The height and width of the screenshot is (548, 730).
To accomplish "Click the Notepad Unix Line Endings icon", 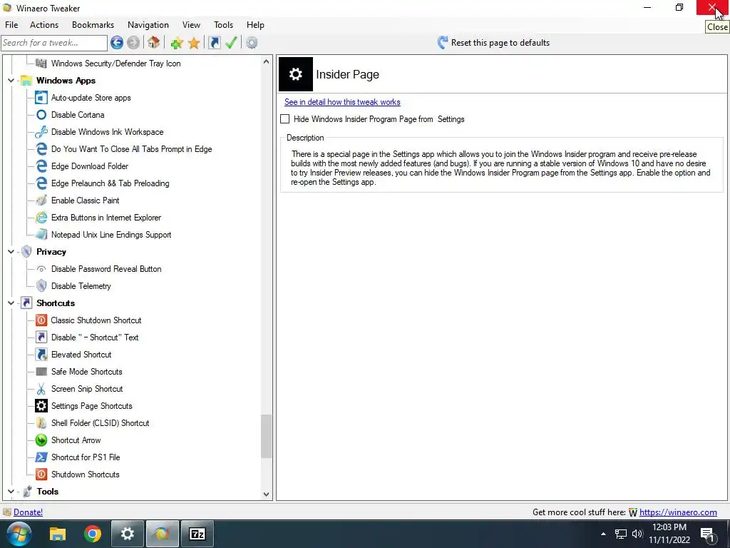I will point(41,235).
